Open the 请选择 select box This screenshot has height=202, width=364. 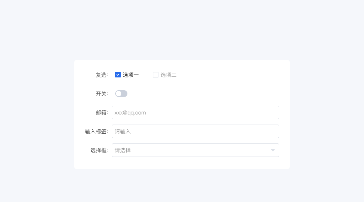[x=195, y=150]
